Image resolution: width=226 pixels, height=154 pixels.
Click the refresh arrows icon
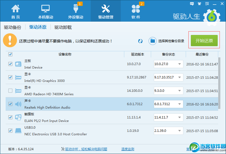[140, 41]
